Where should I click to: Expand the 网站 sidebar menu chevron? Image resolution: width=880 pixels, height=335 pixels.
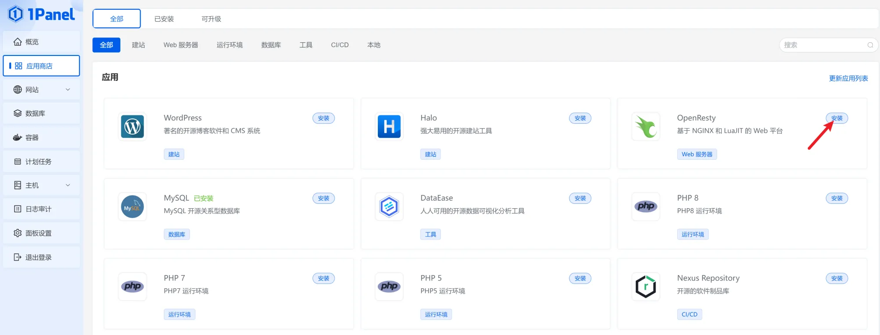(68, 90)
